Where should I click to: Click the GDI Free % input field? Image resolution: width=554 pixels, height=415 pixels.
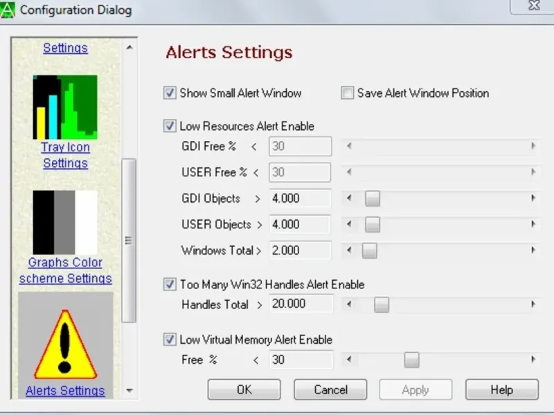[x=301, y=146]
